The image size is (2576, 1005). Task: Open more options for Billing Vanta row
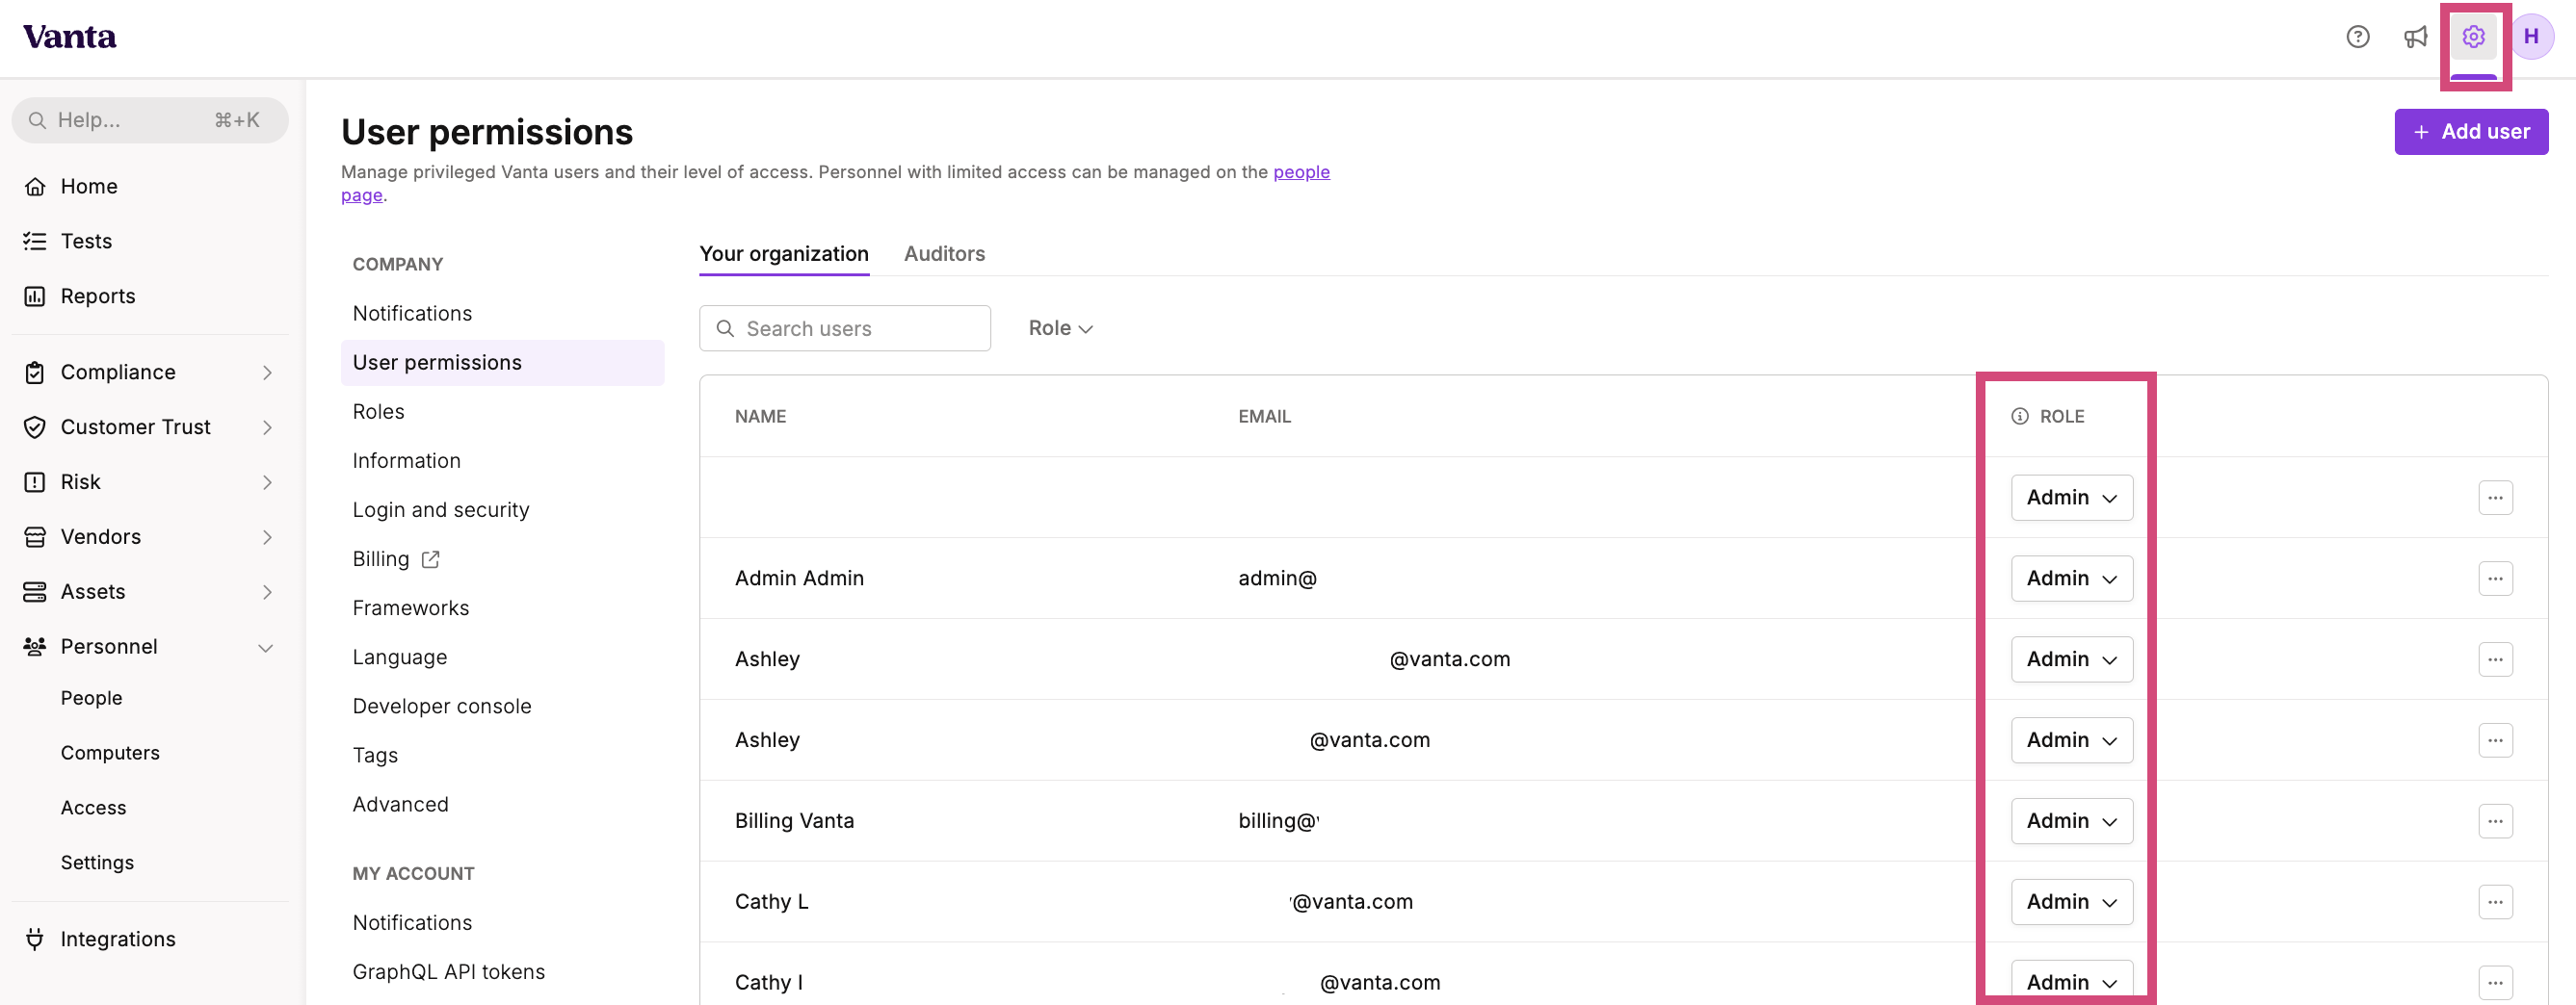point(2495,821)
